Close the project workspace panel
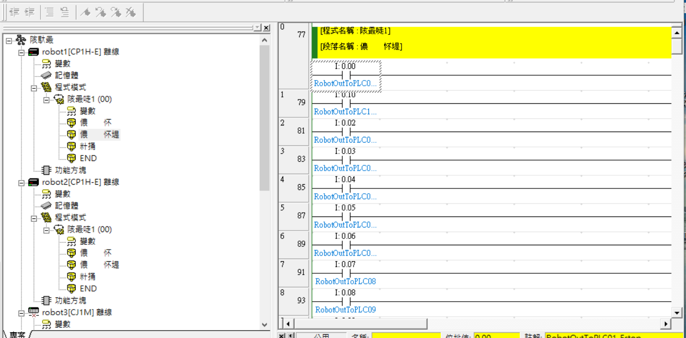The height and width of the screenshot is (338, 686). point(266,27)
